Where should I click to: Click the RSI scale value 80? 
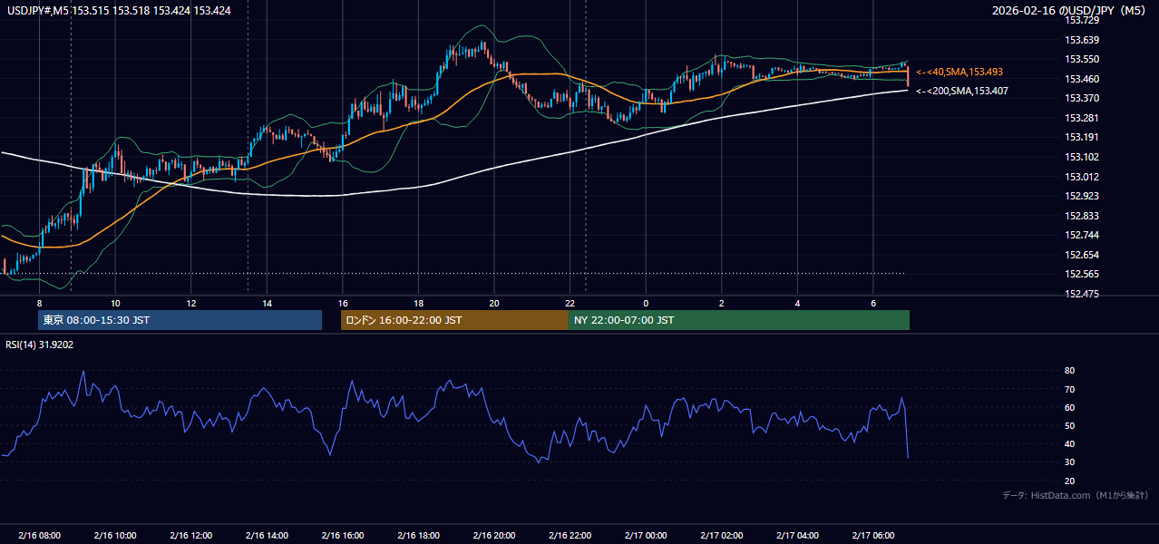(1070, 371)
